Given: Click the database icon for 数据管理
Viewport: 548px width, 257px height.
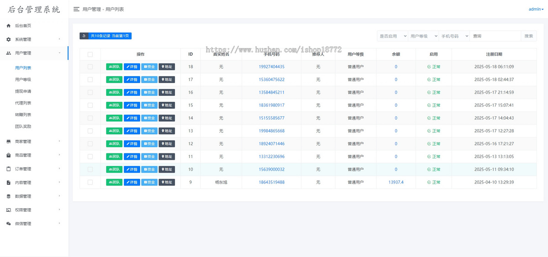Looking at the screenshot, I should 8,196.
